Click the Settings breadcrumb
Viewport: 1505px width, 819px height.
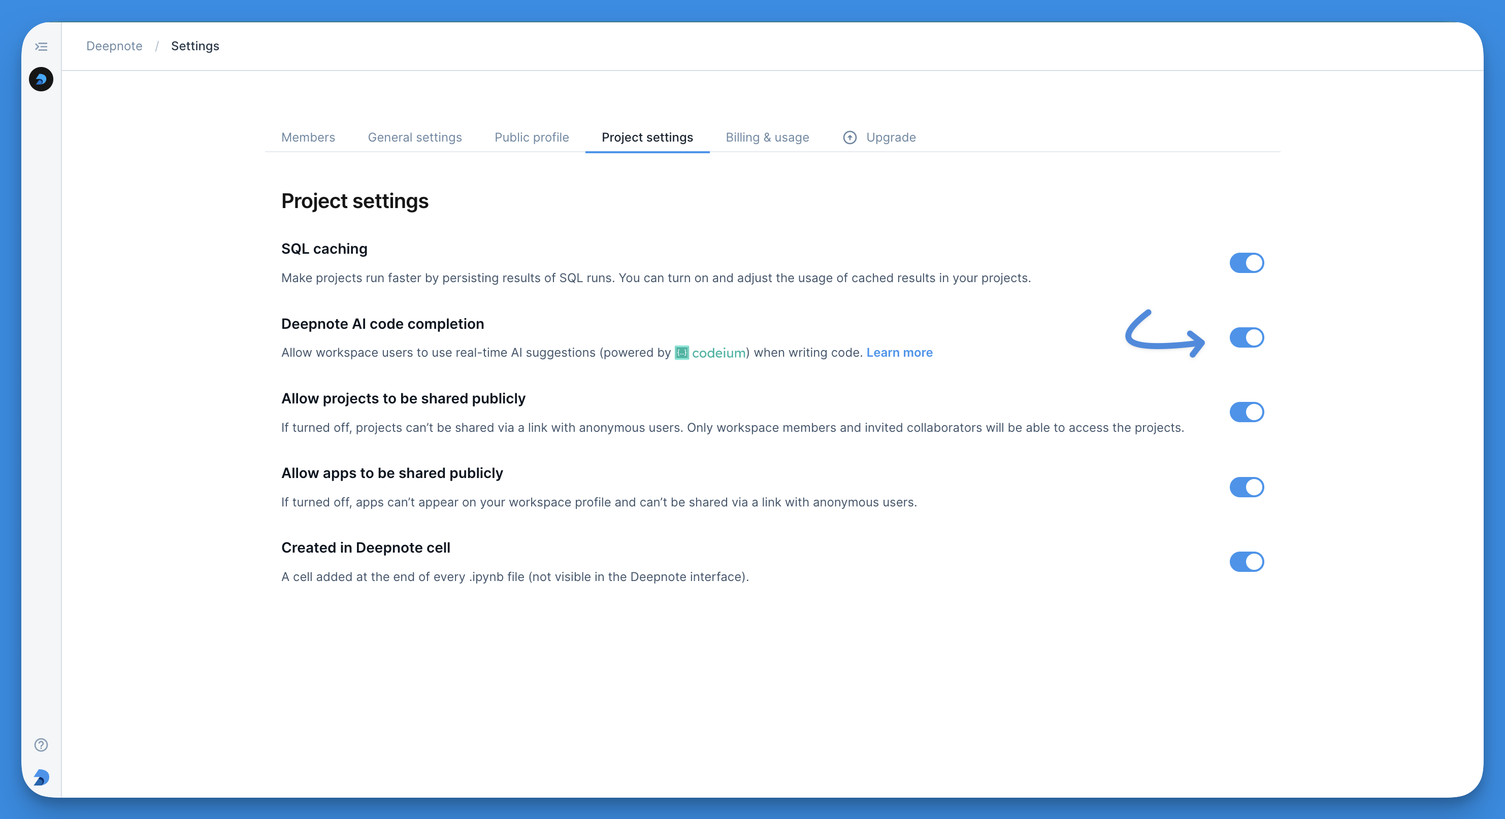click(195, 46)
